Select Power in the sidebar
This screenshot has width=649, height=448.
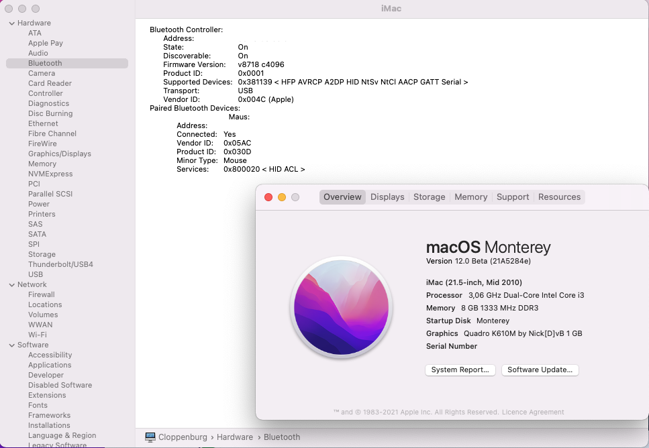(39, 204)
